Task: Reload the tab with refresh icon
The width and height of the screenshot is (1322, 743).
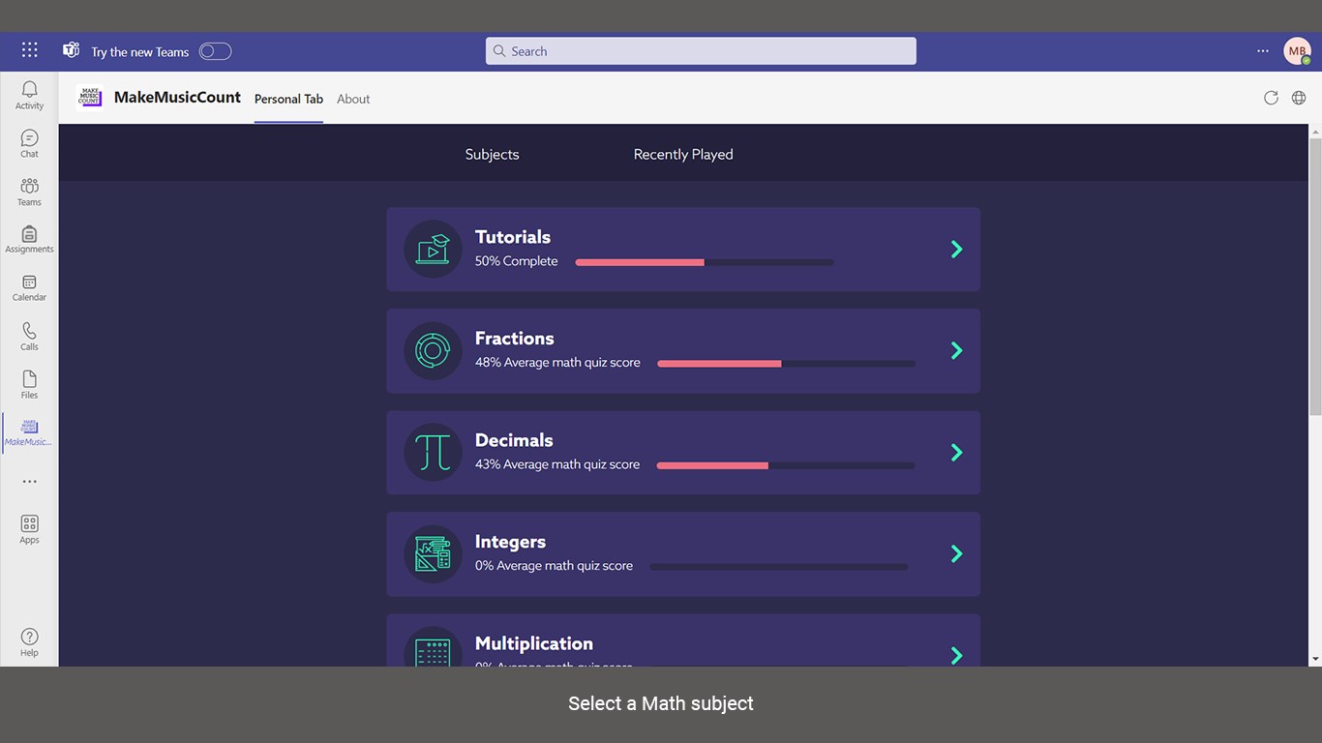Action: coord(1271,98)
